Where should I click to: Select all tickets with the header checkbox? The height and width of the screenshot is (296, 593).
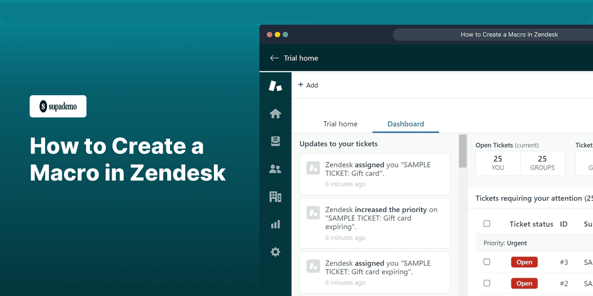point(487,223)
